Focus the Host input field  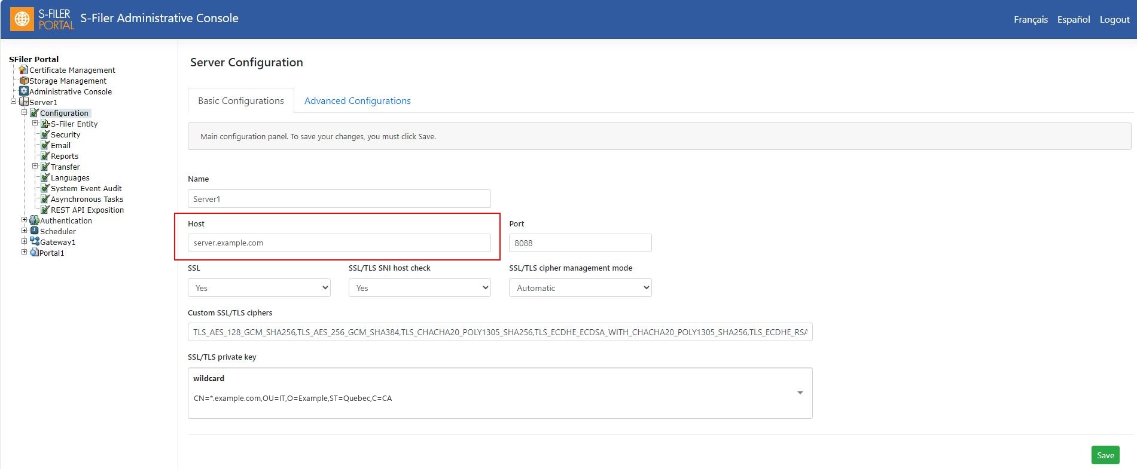click(339, 243)
